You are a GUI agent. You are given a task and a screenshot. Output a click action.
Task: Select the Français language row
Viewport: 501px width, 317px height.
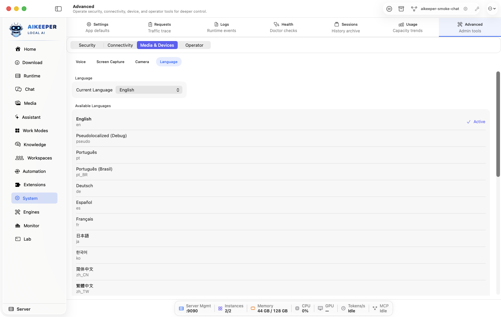coord(281,222)
